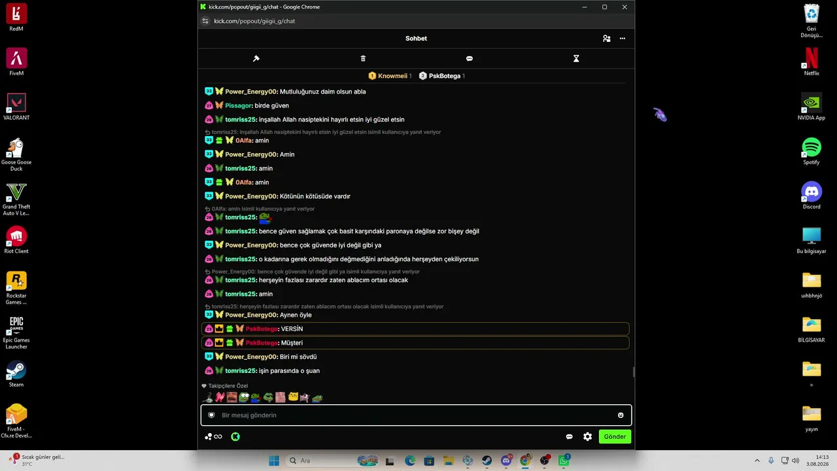Click the hourglass icon in chat toolbar
Viewport: 837px width, 471px height.
click(x=576, y=58)
